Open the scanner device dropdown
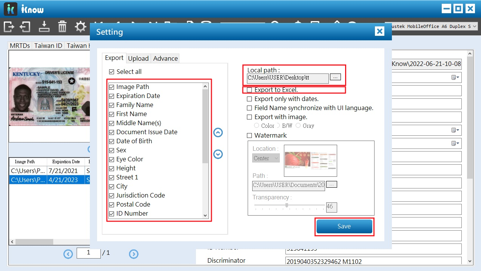This screenshot has height=271, width=481. pos(474,26)
